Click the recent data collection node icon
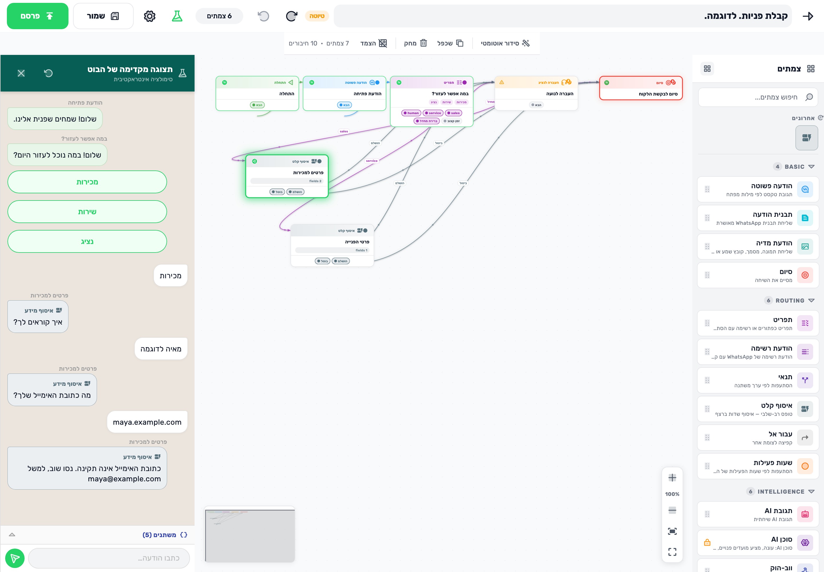This screenshot has width=824, height=572. (x=807, y=138)
